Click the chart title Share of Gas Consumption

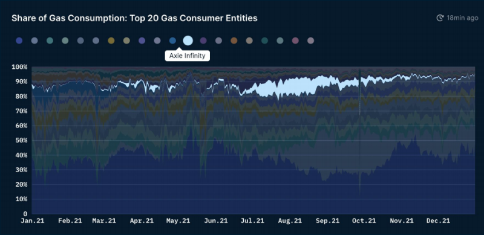pos(134,18)
